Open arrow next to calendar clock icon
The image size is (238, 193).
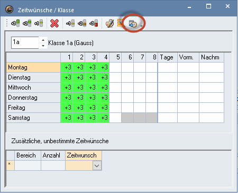click(141, 26)
